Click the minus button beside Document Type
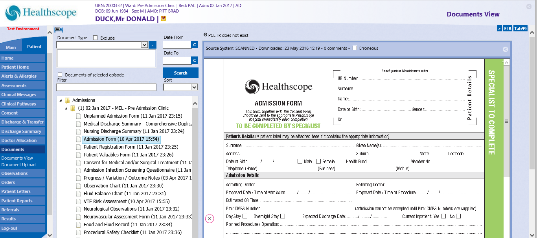The height and width of the screenshot is (238, 537). [153, 45]
